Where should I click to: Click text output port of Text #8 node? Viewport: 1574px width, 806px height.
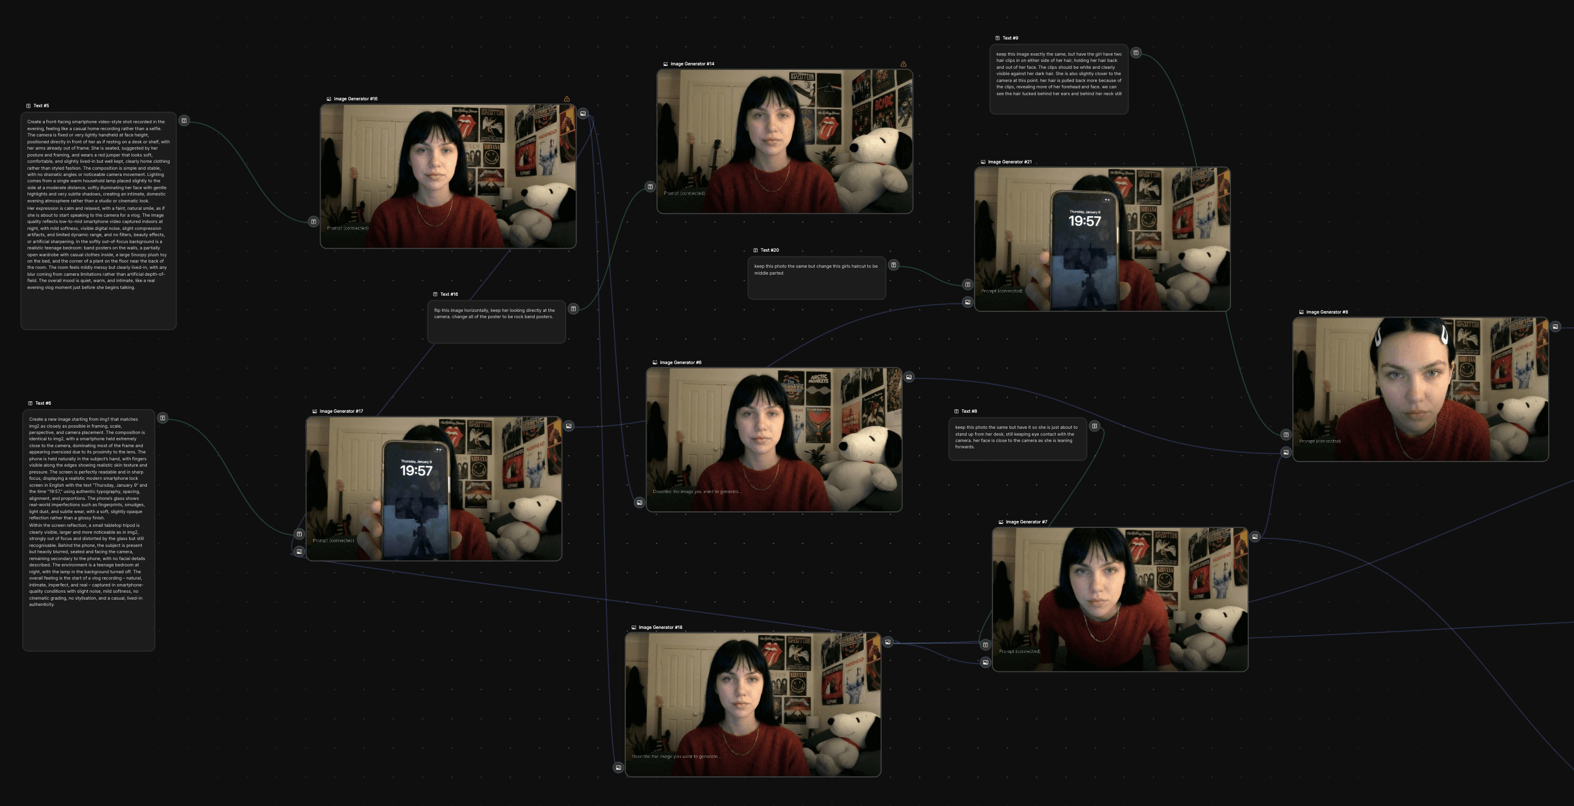(1094, 426)
